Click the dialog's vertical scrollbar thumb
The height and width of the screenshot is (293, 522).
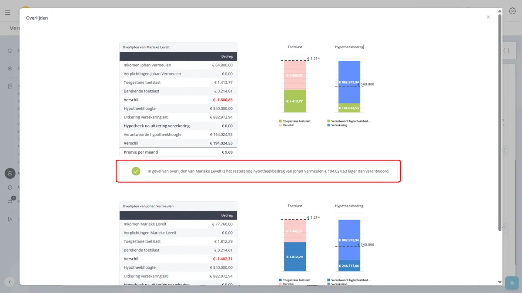[500, 122]
